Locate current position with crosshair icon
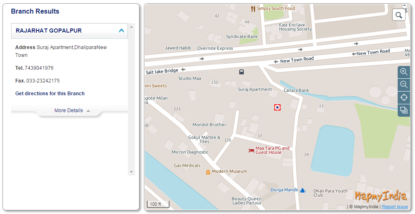The height and width of the screenshot is (214, 415). (403, 97)
